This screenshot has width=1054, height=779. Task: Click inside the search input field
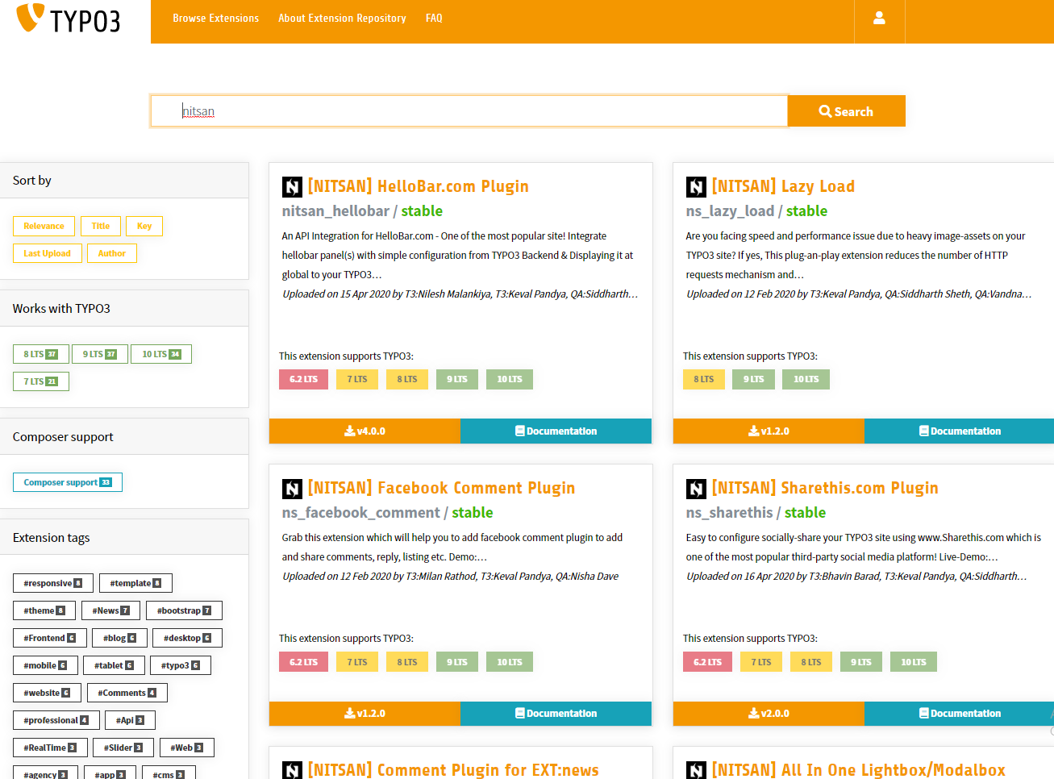pos(468,110)
